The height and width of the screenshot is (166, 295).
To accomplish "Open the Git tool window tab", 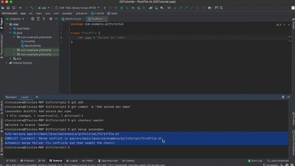I will point(42,161).
